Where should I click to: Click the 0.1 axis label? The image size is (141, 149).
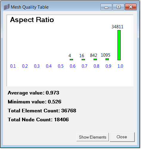[13, 66]
